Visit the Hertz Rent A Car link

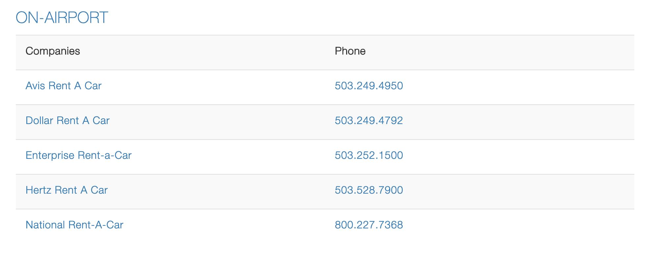point(66,190)
